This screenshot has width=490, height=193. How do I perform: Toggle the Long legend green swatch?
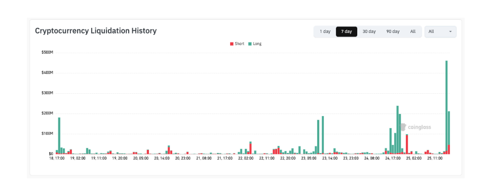pyautogui.click(x=250, y=44)
